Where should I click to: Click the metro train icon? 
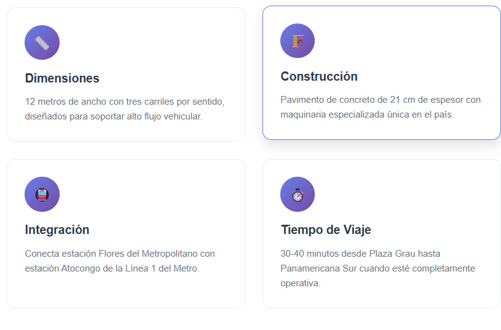[42, 195]
